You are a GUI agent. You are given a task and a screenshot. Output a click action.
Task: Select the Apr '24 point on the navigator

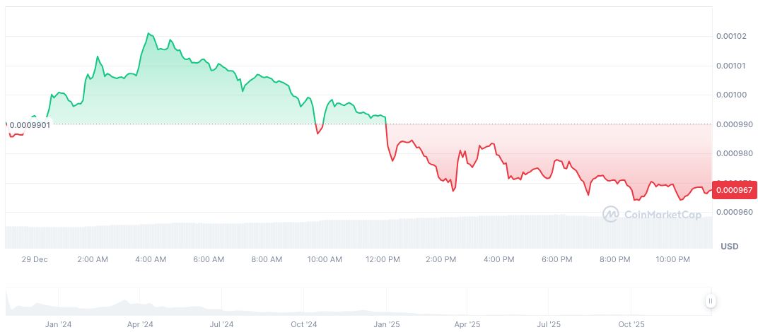pos(140,324)
